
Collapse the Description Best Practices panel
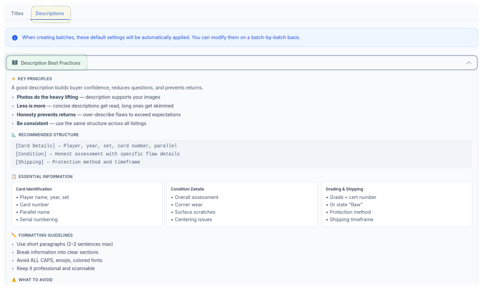click(469, 63)
